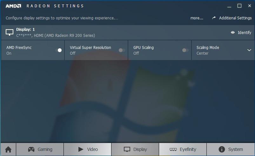This screenshot has height=156, width=255.
Task: Click Identify to identify display
Action: point(245,32)
